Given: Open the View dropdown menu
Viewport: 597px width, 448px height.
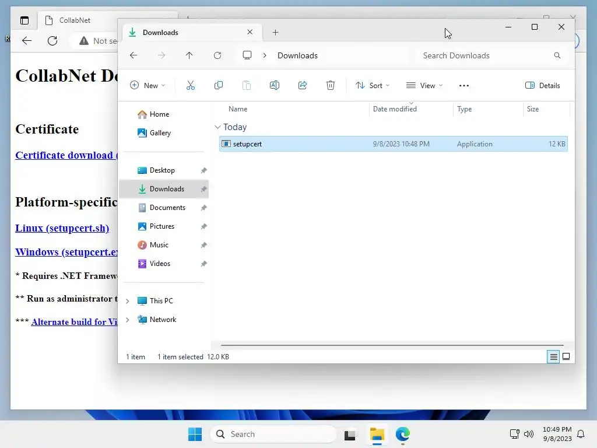Looking at the screenshot, I should [x=424, y=85].
